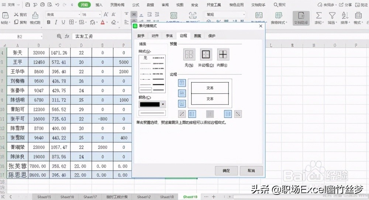
Task: Click the Paste clipboard icon
Action: click(x=5, y=15)
